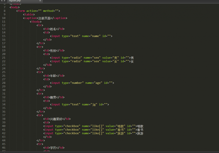Click the 兴趣爱好 cell text on line 38
219x153 pixels.
pyautogui.click(x=56, y=119)
